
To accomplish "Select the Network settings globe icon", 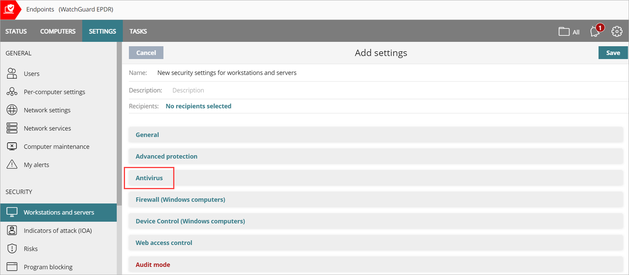I will tap(12, 110).
